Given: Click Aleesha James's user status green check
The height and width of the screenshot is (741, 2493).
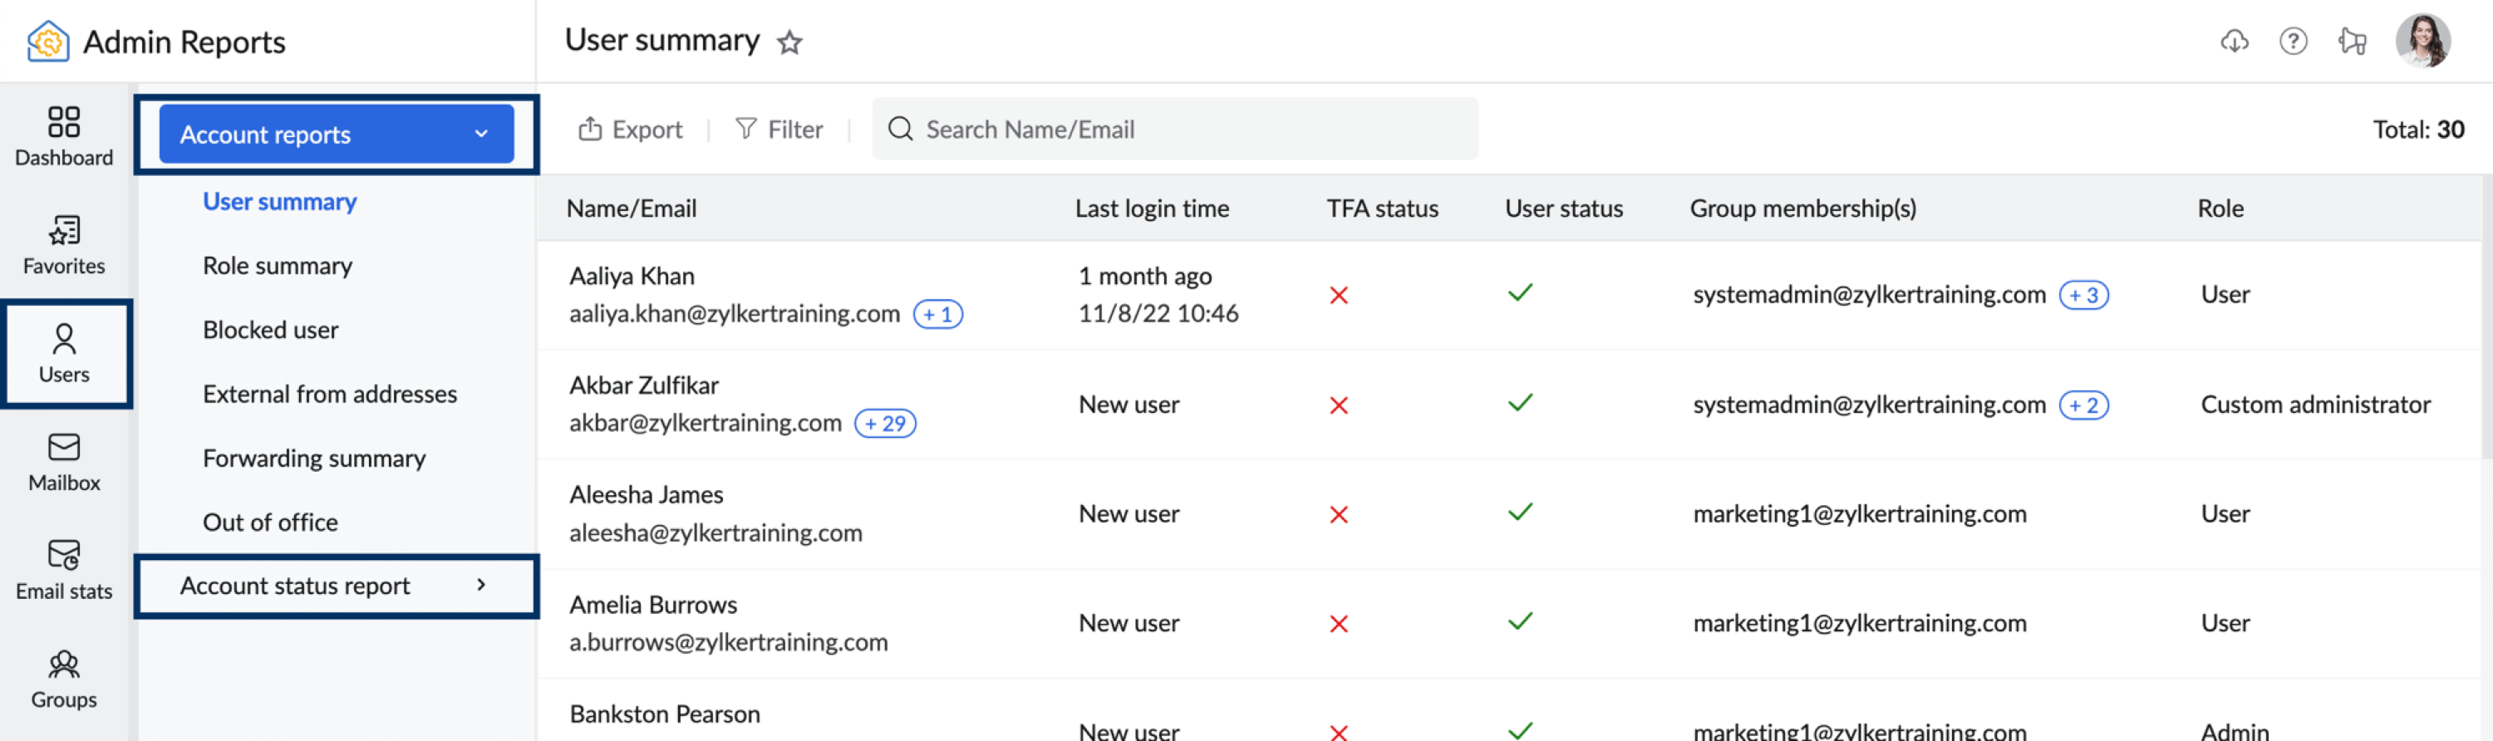Looking at the screenshot, I should [x=1521, y=512].
